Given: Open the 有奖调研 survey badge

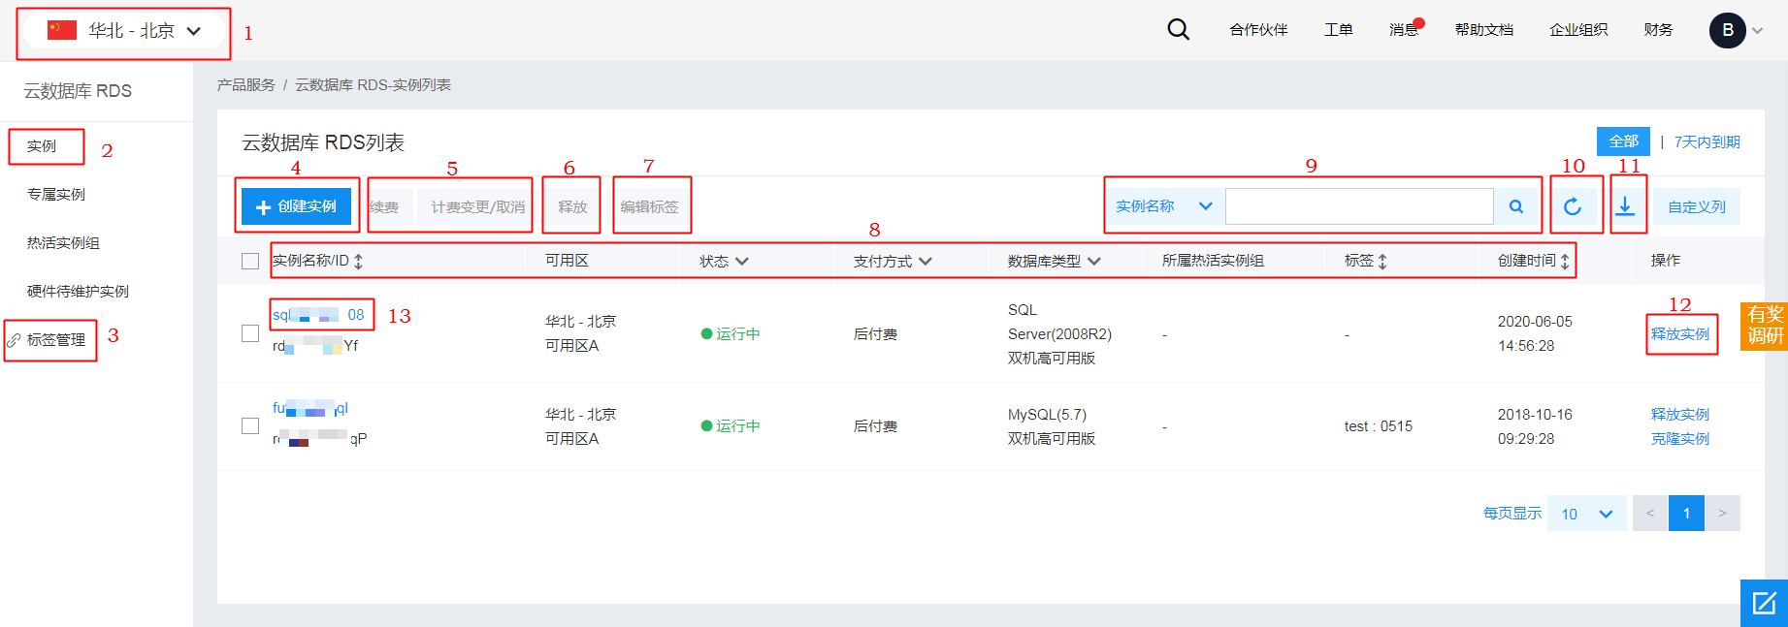Looking at the screenshot, I should pyautogui.click(x=1765, y=326).
